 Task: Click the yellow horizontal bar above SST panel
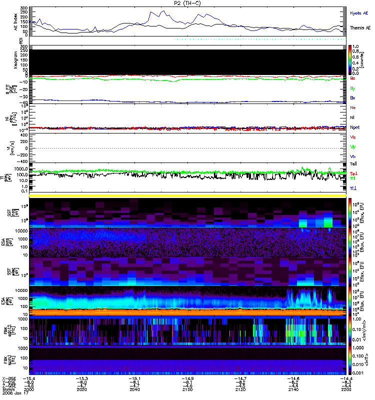(187, 195)
